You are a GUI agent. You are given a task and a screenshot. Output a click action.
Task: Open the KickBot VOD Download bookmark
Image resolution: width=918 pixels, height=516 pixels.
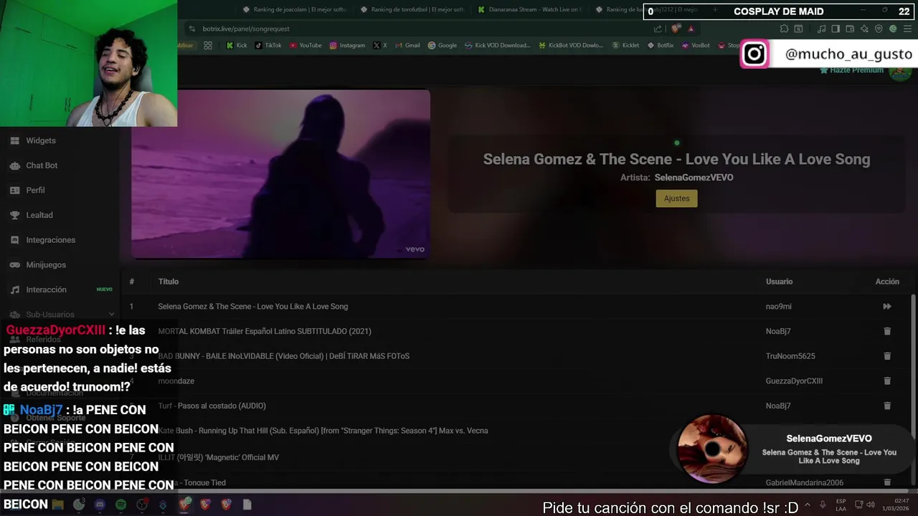pyautogui.click(x=571, y=45)
